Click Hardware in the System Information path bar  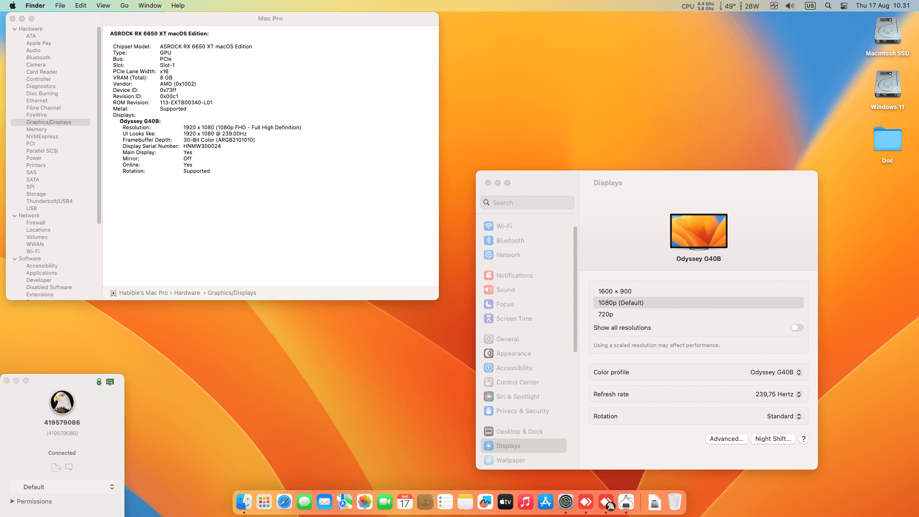(x=187, y=293)
